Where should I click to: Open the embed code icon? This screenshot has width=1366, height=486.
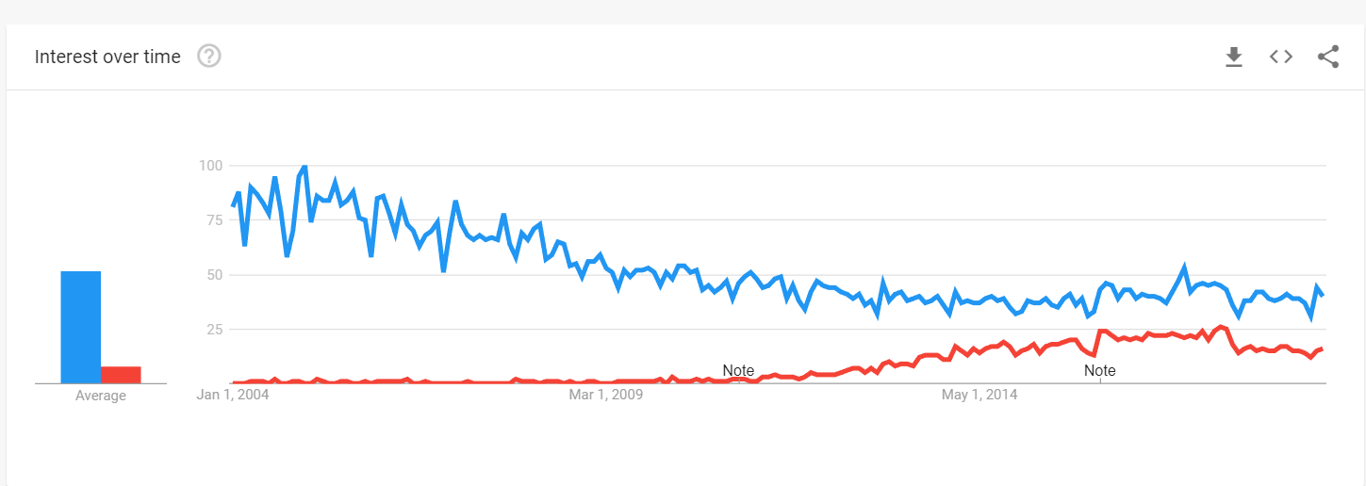pyautogui.click(x=1280, y=57)
